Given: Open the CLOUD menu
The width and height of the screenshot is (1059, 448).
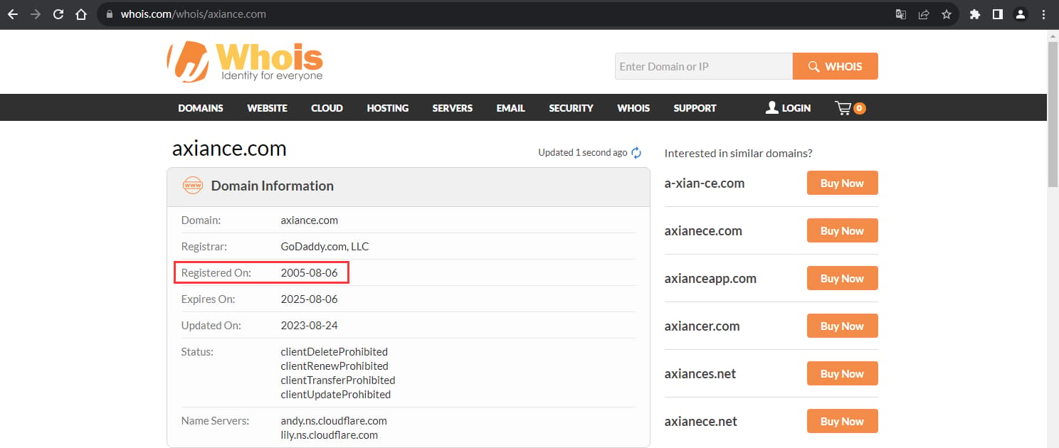Looking at the screenshot, I should [327, 108].
